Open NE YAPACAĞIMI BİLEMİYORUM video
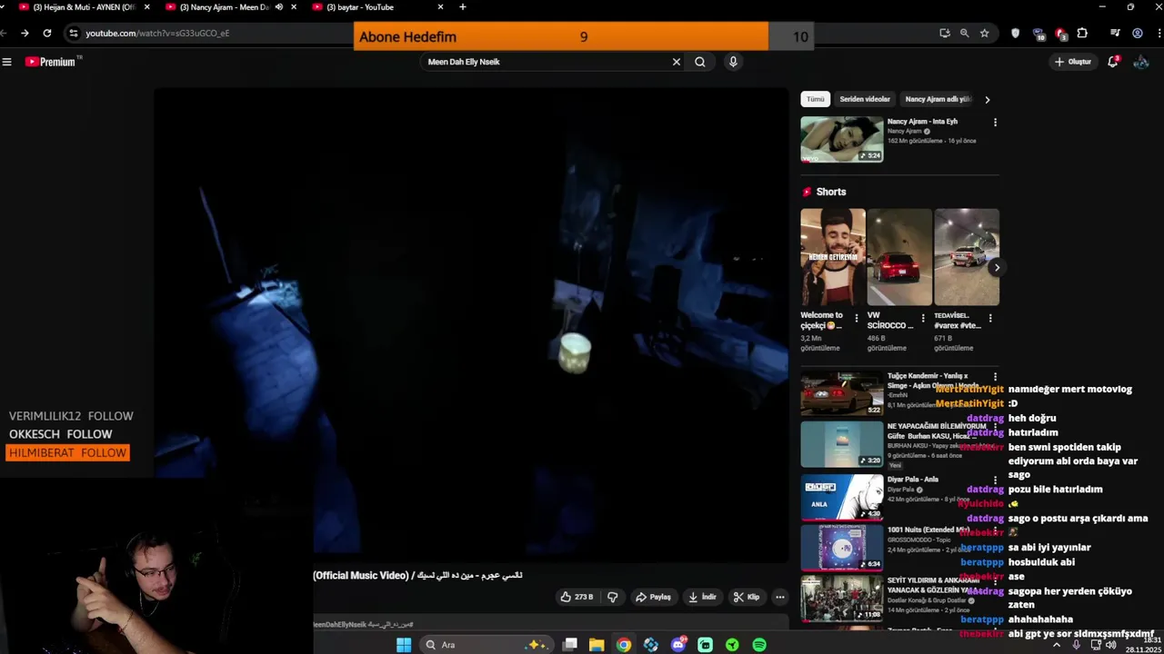This screenshot has height=654, width=1164. tap(842, 443)
